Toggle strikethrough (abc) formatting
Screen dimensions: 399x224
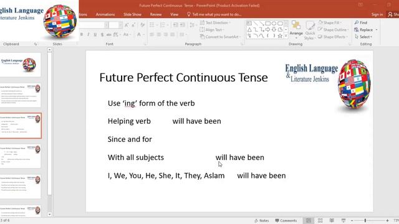point(109,35)
